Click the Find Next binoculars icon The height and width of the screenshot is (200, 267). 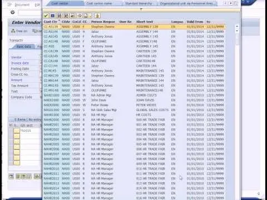pos(66,16)
